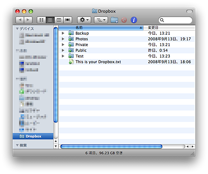Select the Private folder icon
Viewport: 208px width, 174px height.
71,44
